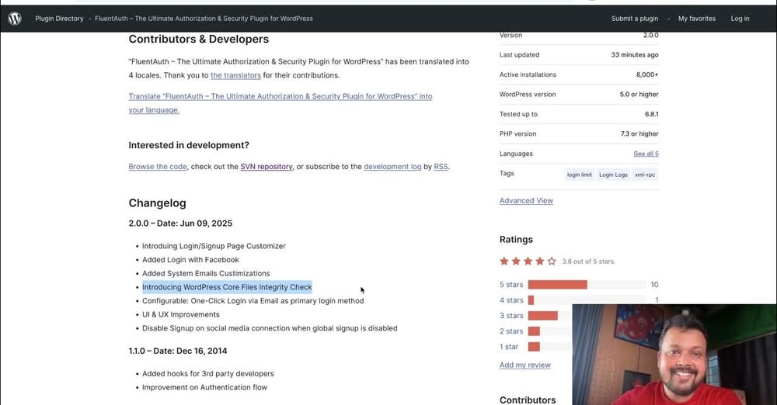Click 'Added hooks for 3rd party developers' entry
The width and height of the screenshot is (777, 405).
tap(207, 374)
